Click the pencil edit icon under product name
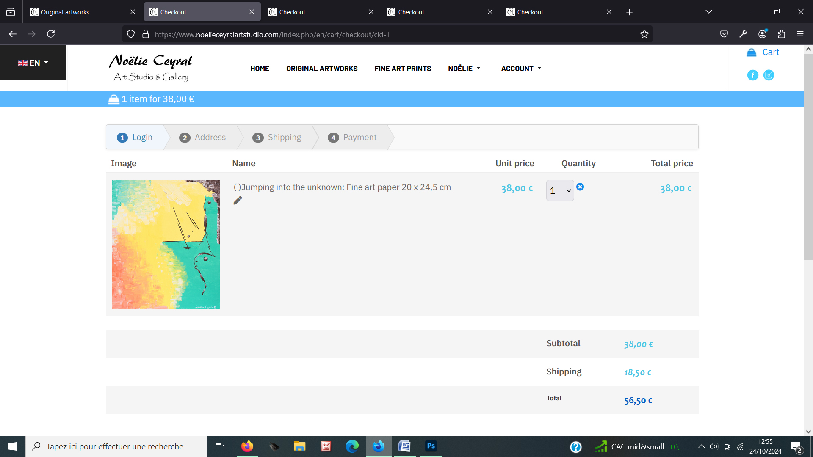 click(x=238, y=201)
